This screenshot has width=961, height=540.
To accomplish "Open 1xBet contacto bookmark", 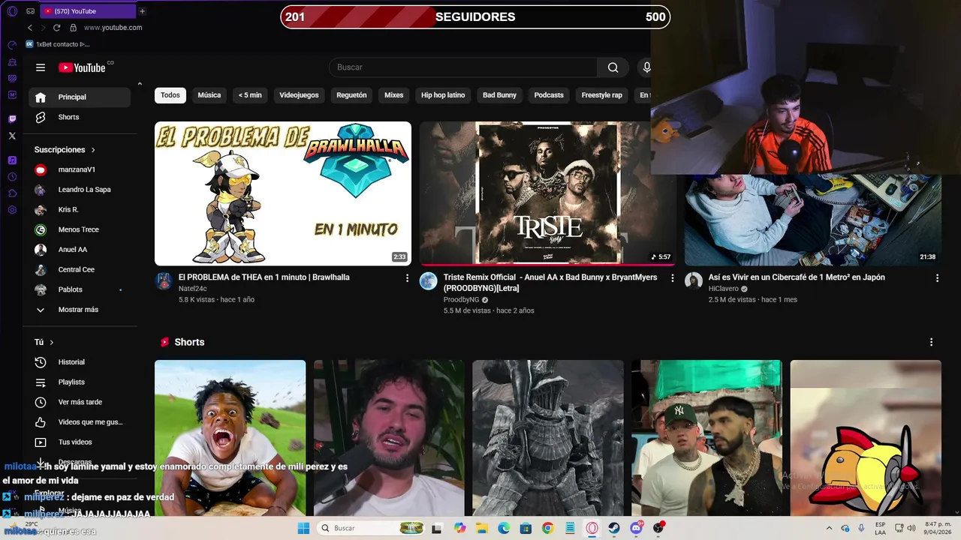I will coord(58,44).
